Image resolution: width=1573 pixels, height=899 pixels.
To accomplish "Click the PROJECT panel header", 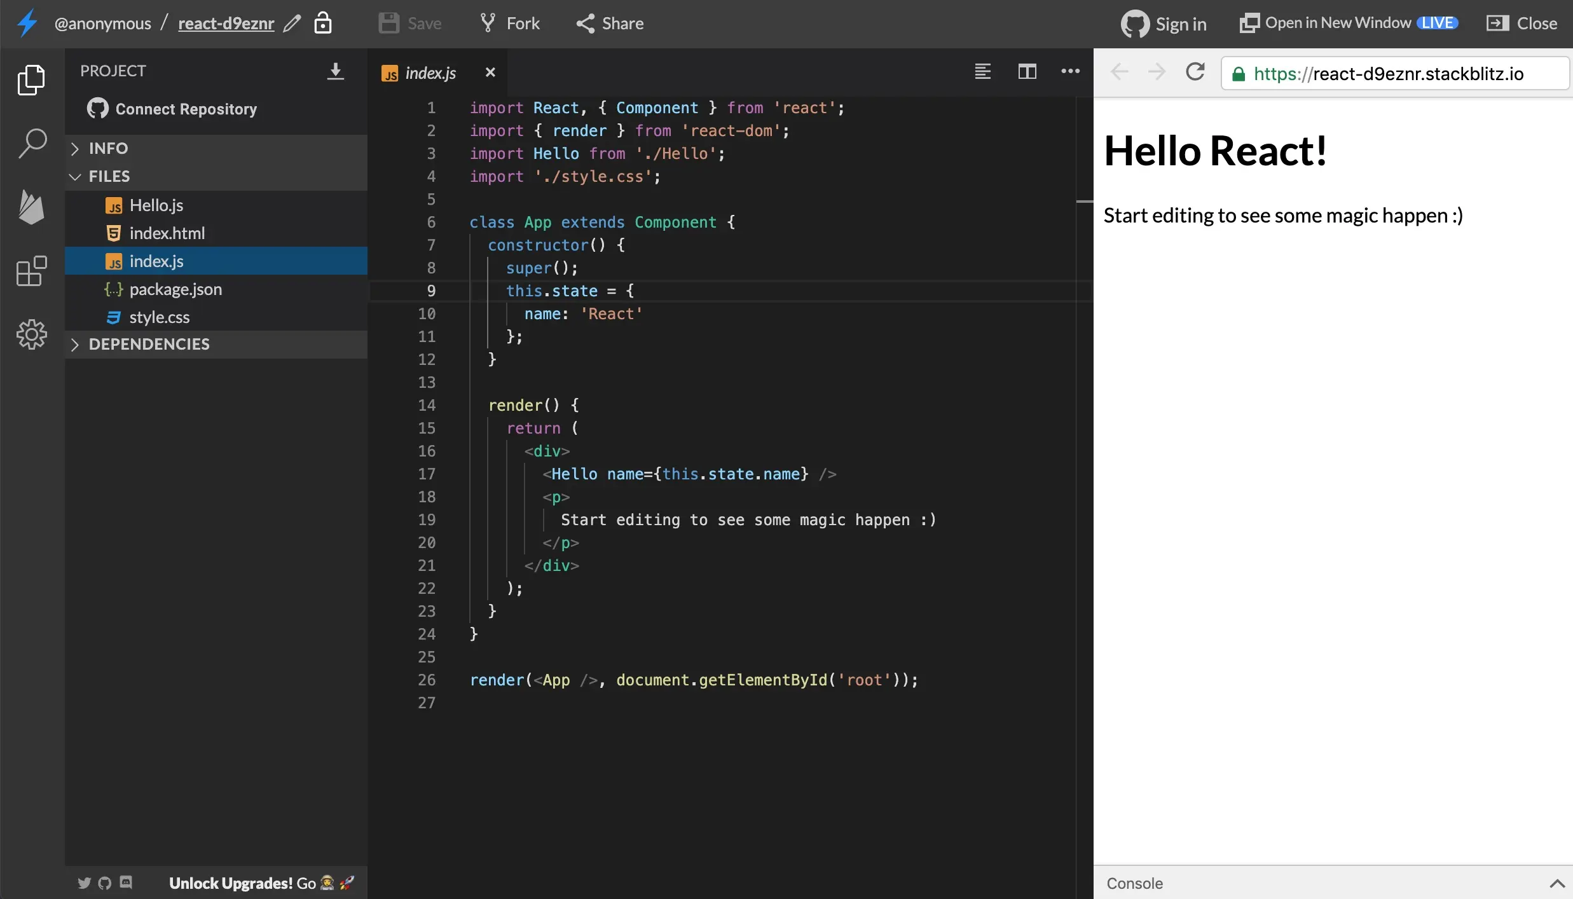I will click(x=113, y=71).
